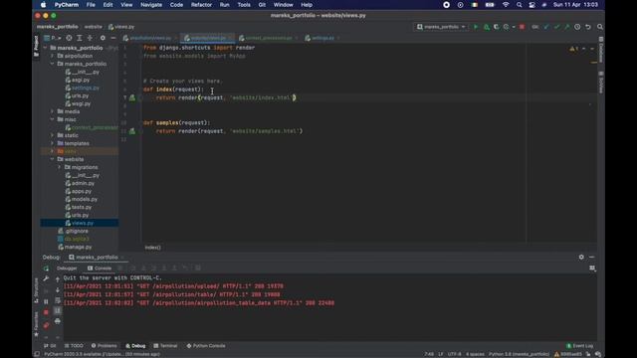Toggle scroll to end in console
This screenshot has width=637, height=358.
pyautogui.click(x=58, y=310)
